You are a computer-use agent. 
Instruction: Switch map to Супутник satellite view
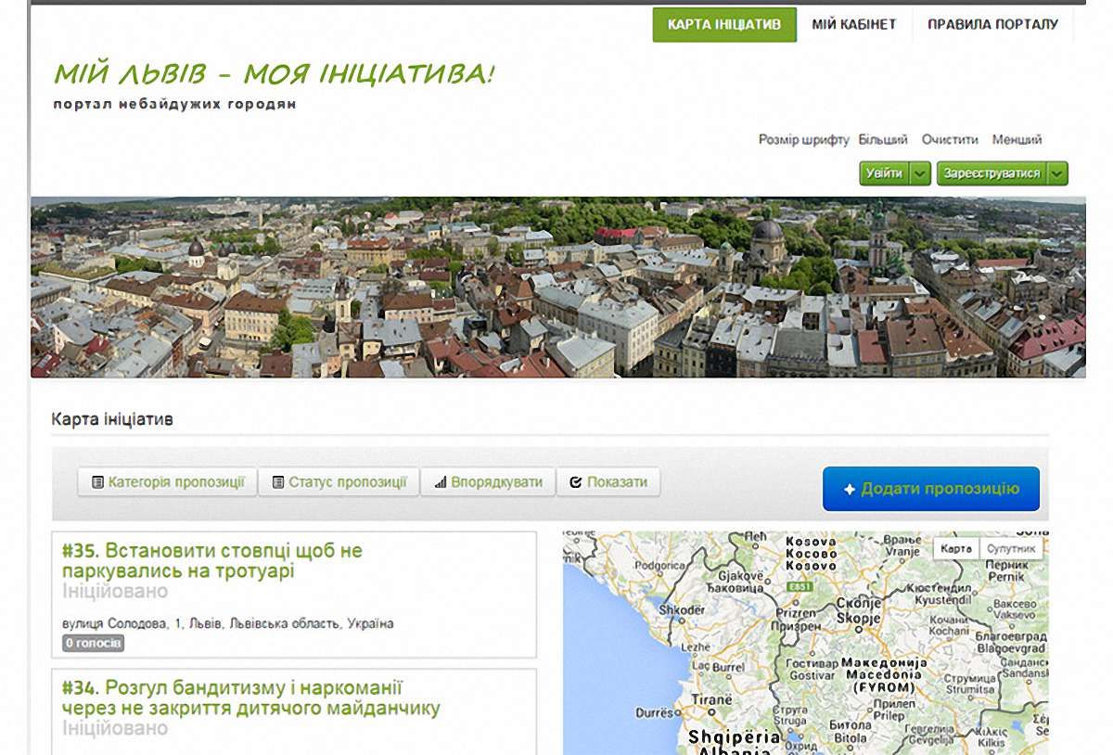pos(1010,549)
